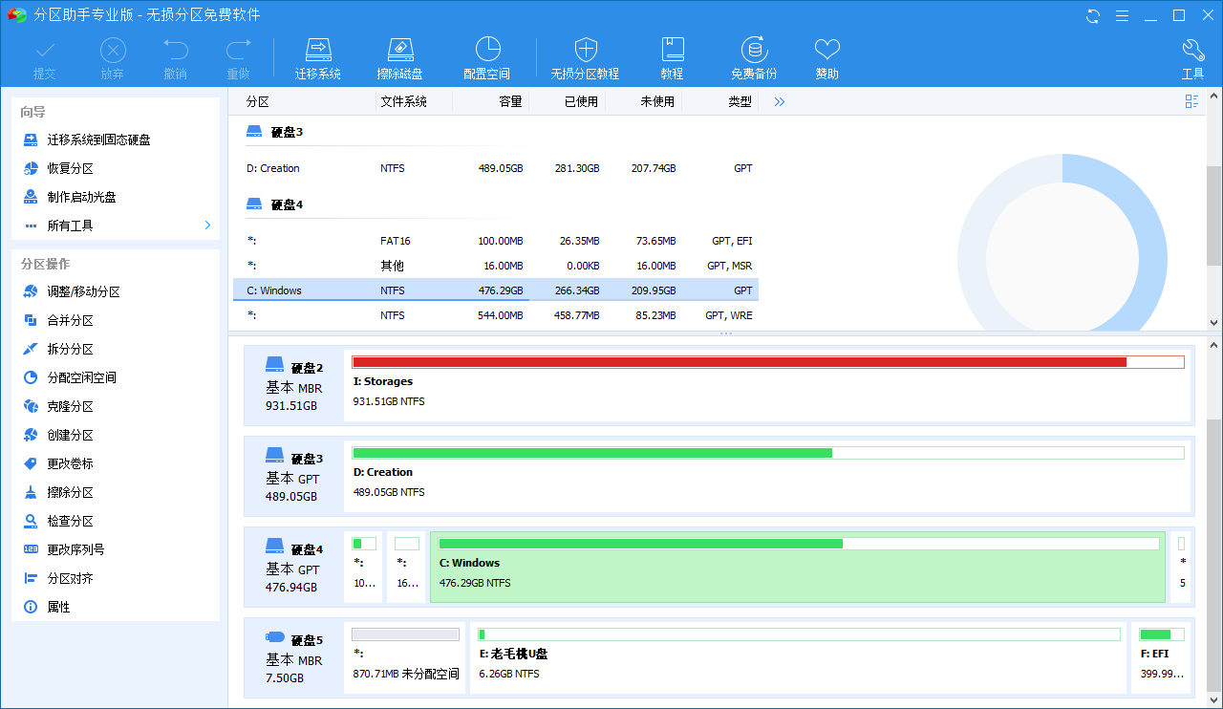Open the 工具 wrench menu
Image resolution: width=1223 pixels, height=709 pixels.
[1192, 50]
